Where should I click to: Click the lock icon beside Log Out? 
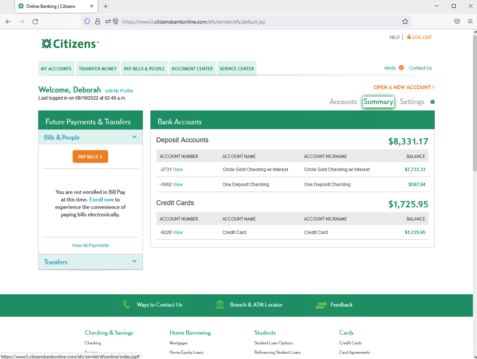pos(409,37)
